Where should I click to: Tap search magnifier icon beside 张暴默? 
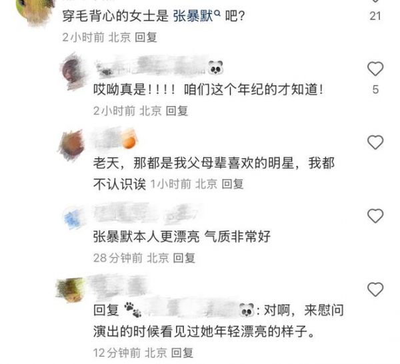tap(217, 13)
